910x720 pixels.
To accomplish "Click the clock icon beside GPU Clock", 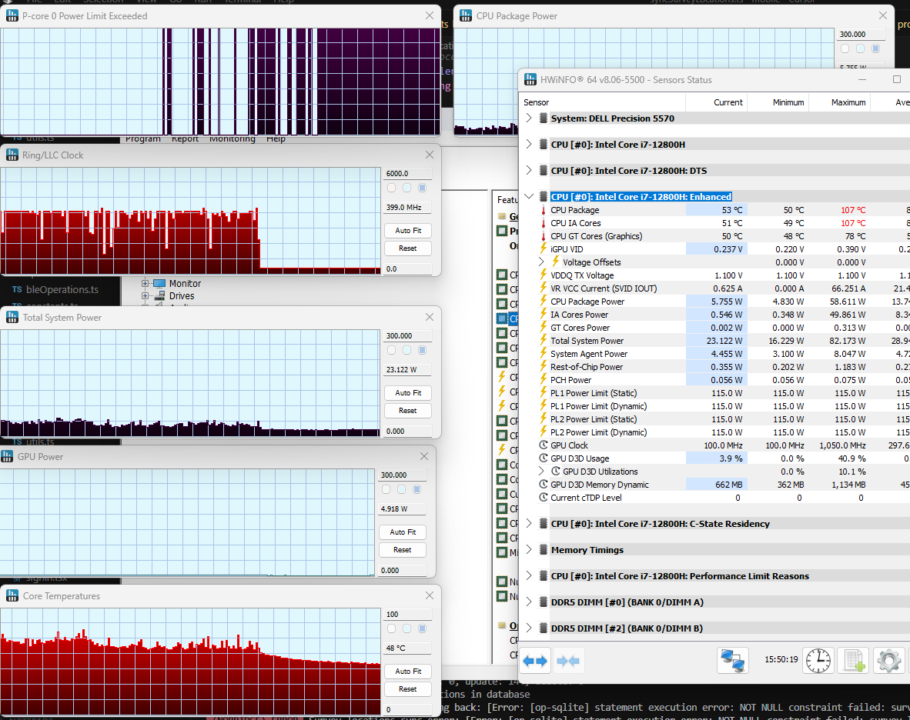I will tap(544, 445).
